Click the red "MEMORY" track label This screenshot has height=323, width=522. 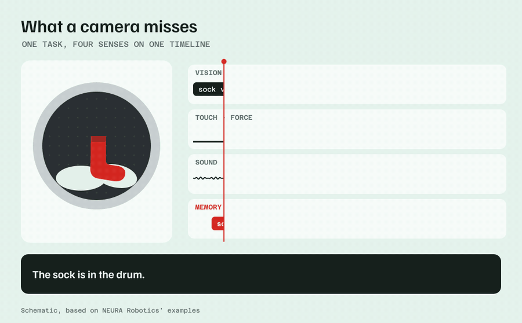pyautogui.click(x=208, y=207)
